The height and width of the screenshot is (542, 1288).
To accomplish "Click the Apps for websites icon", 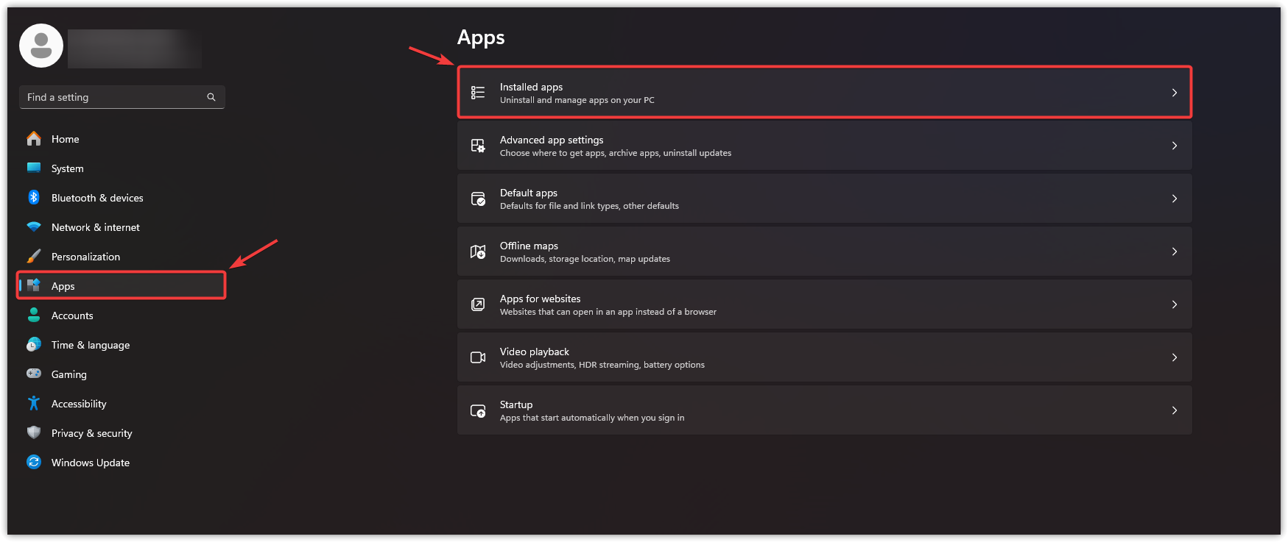I will click(x=478, y=304).
